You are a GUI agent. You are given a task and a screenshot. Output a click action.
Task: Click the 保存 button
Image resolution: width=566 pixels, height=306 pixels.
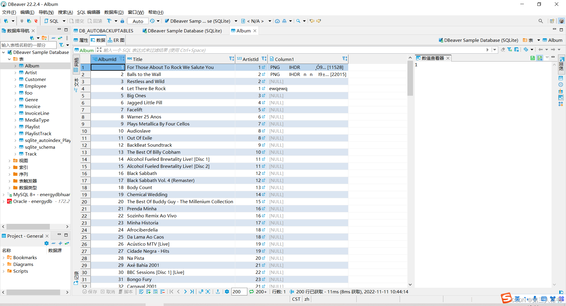point(90,292)
